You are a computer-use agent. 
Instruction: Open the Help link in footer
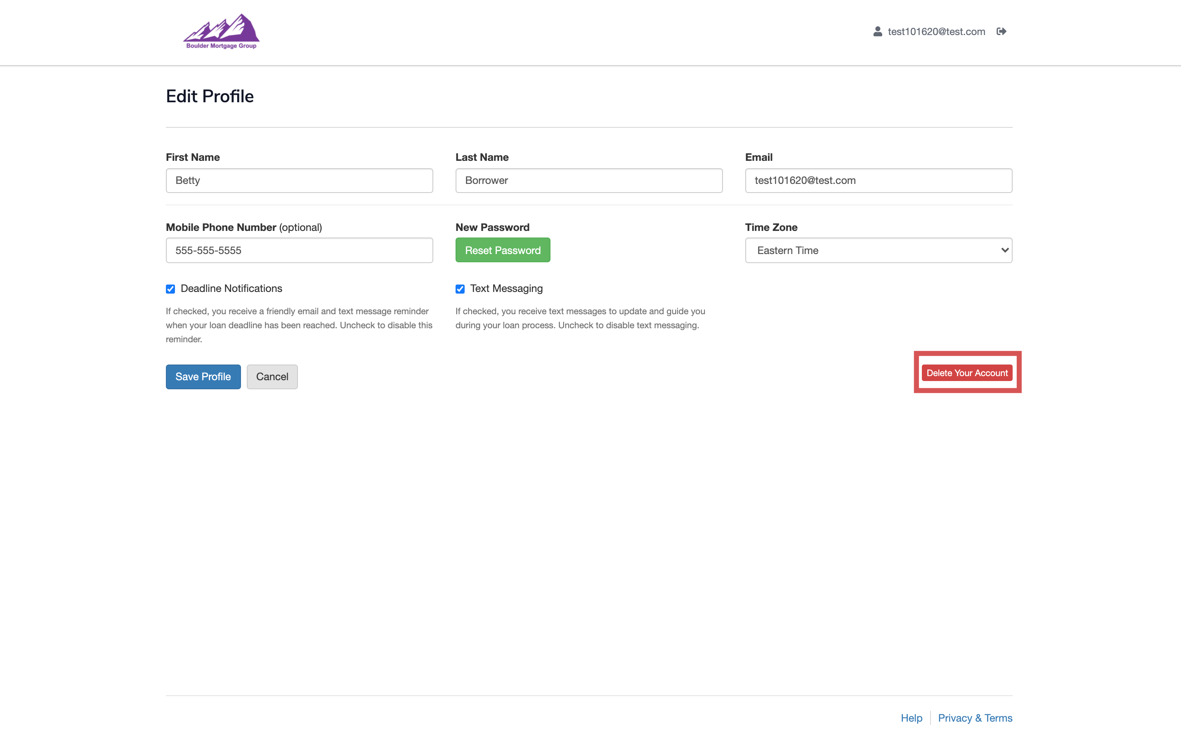point(912,718)
